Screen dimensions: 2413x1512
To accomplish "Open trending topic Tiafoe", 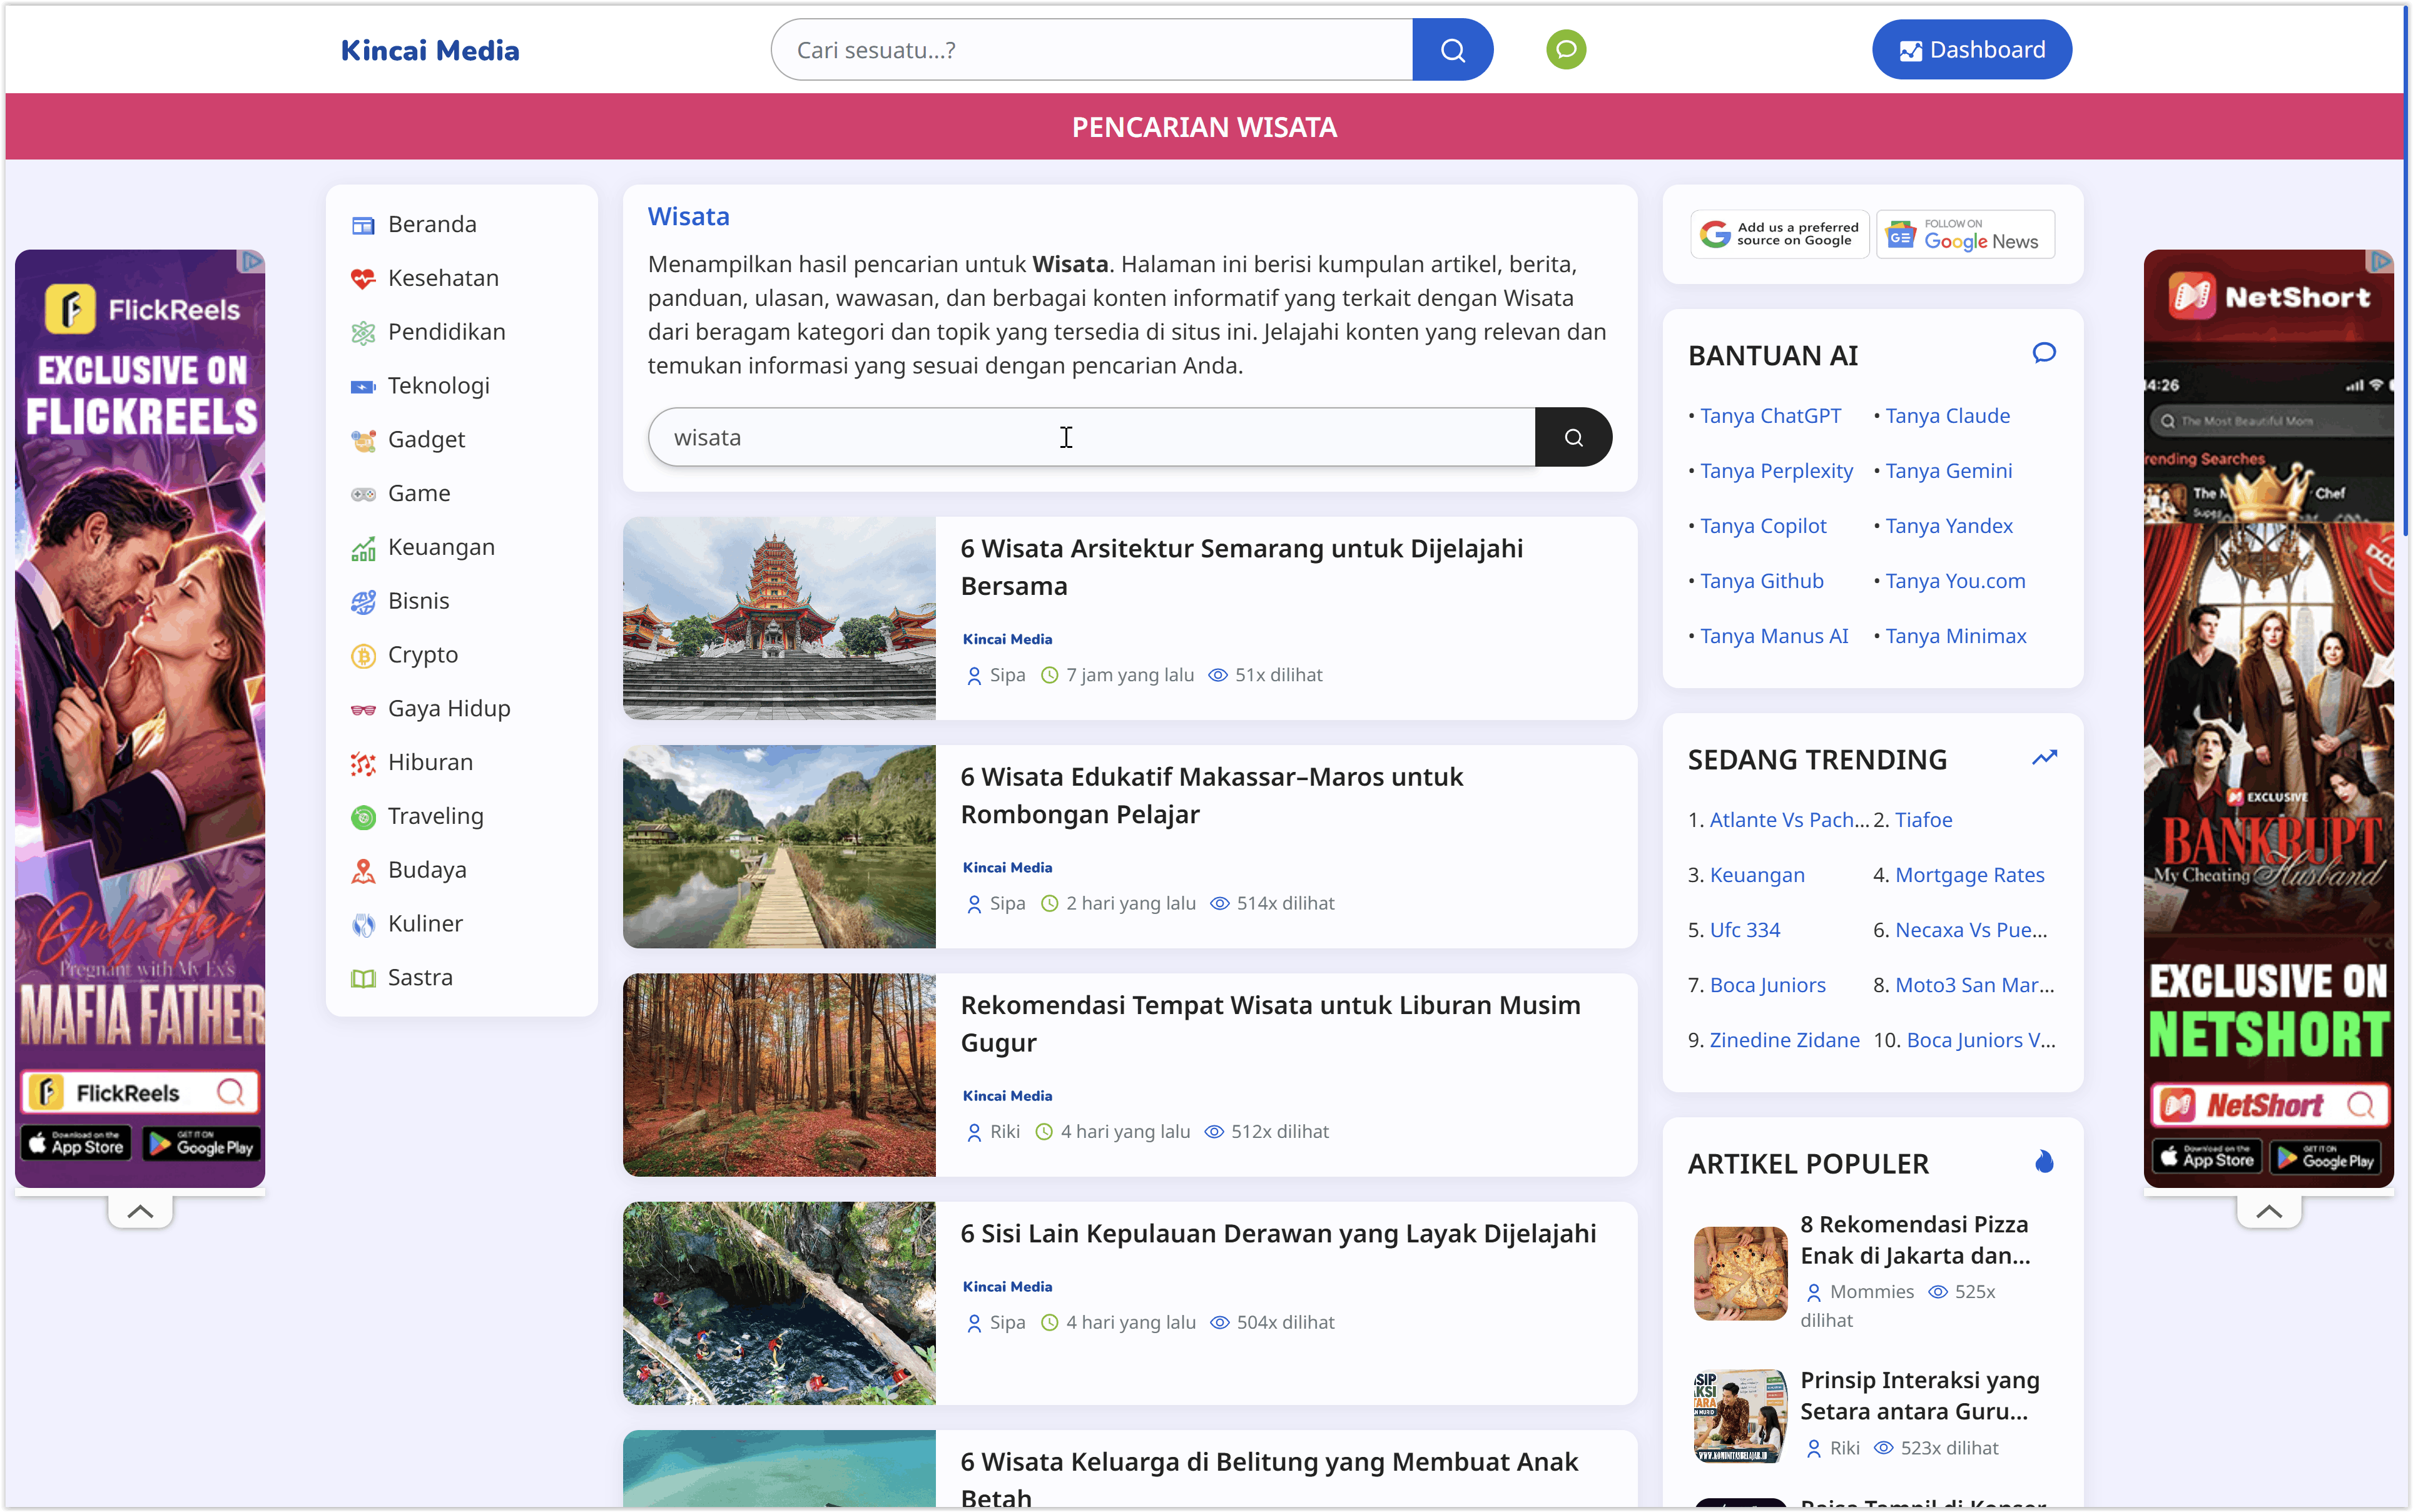I will click(1923, 820).
